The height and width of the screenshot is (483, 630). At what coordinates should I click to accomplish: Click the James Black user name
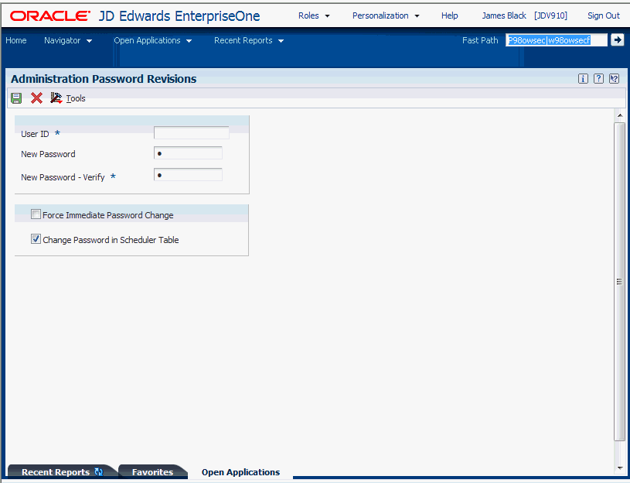tap(504, 15)
